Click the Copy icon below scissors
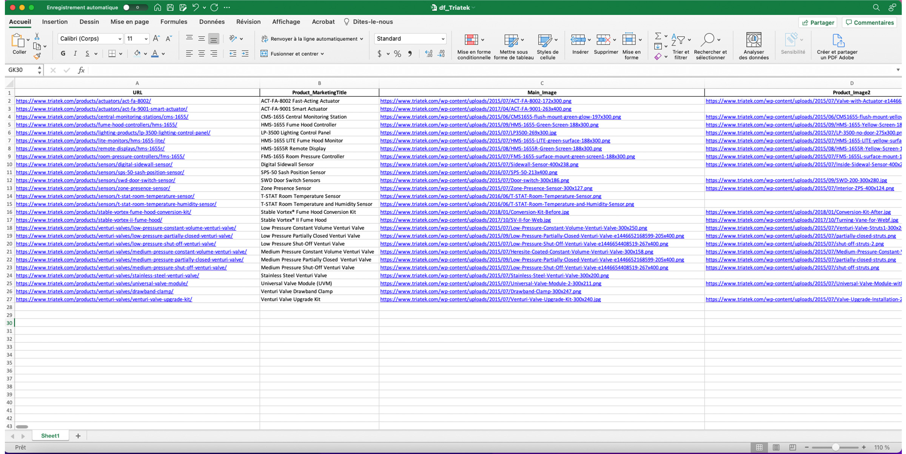906x454 pixels. coord(37,46)
